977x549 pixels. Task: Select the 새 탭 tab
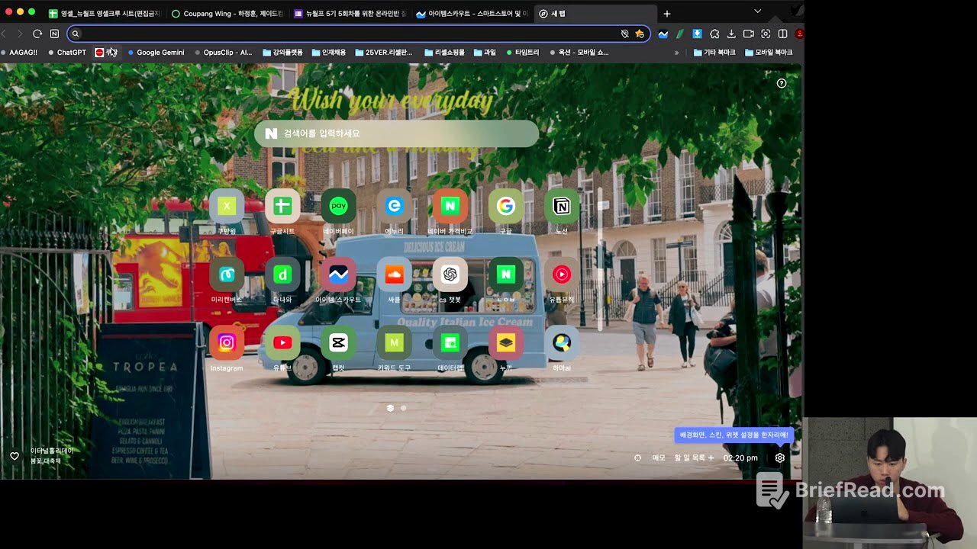(595, 14)
